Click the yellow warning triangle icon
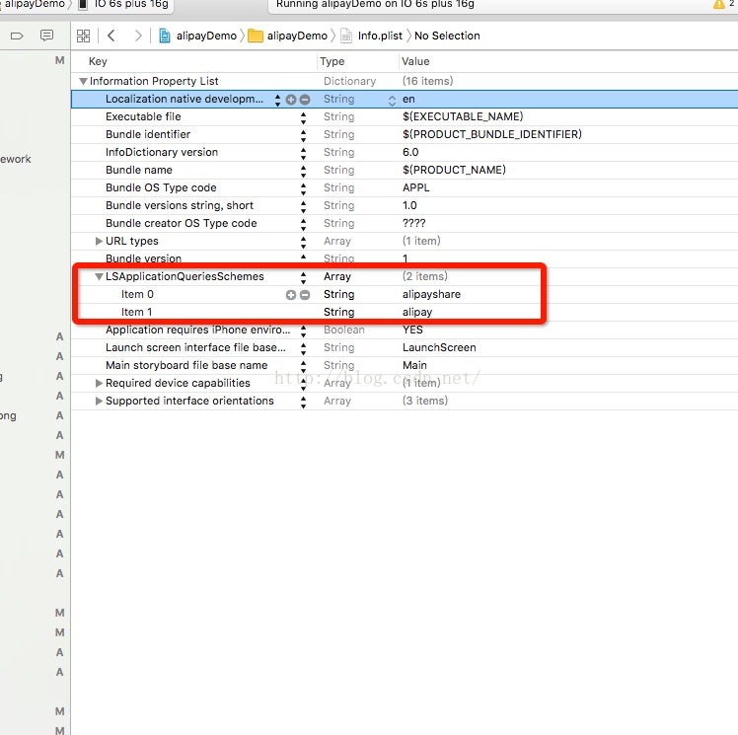Screen dimensions: 738x735 click(718, 5)
